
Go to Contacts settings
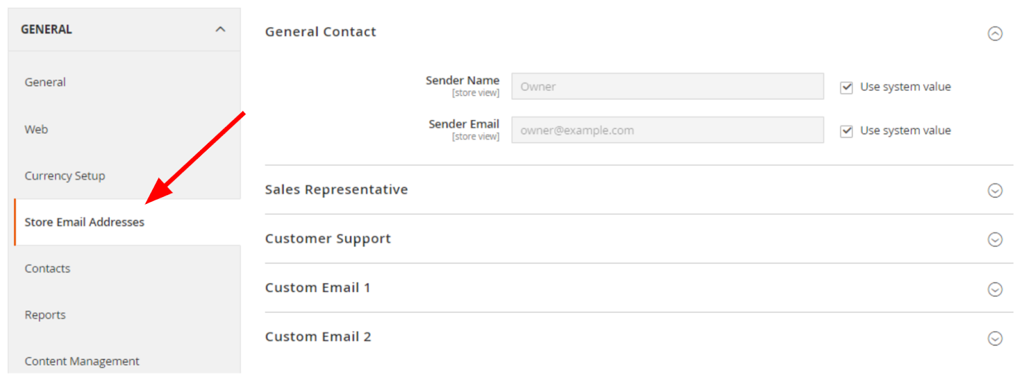pos(48,269)
